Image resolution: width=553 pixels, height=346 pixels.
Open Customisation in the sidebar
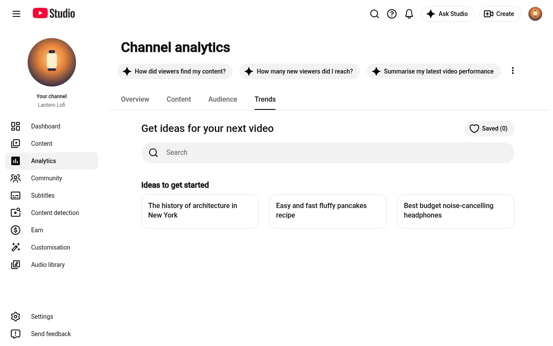click(52, 247)
